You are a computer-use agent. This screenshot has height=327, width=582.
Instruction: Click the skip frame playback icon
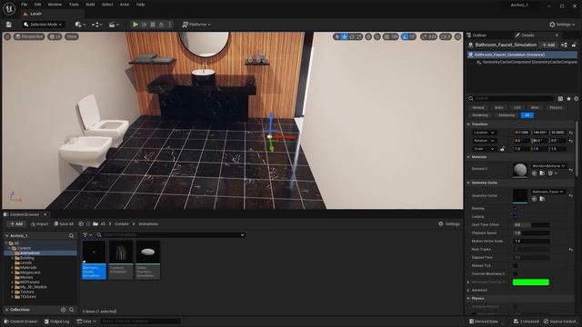click(x=145, y=25)
